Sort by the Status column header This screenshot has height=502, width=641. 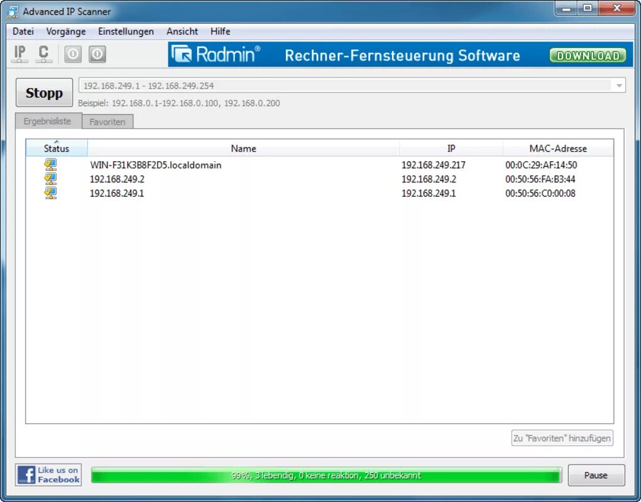[57, 148]
